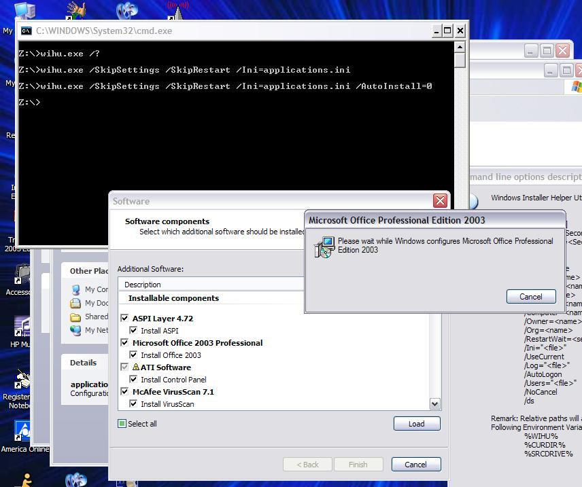Click the cmd.exe title bar icon

pyautogui.click(x=26, y=31)
